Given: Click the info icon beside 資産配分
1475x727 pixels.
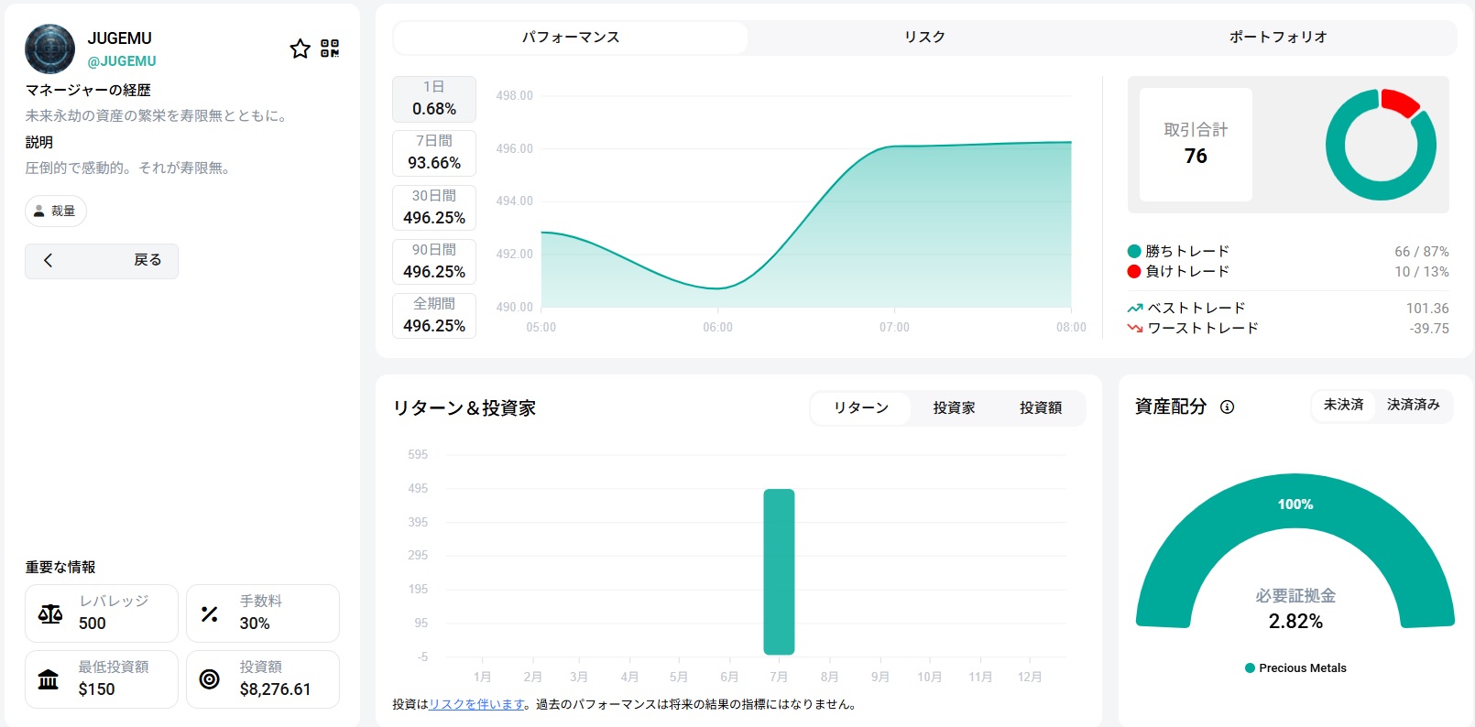Looking at the screenshot, I should (x=1228, y=407).
